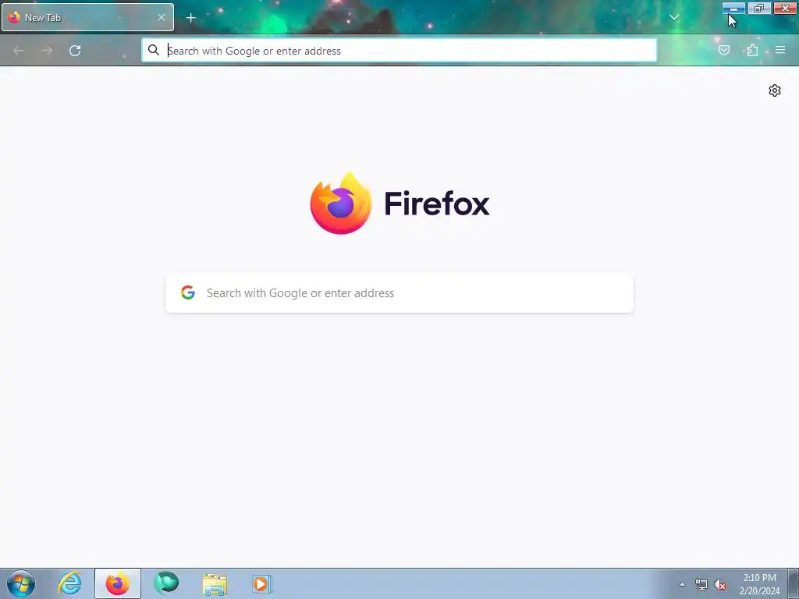799x599 pixels.
Task: Open a new tab with plus button
Action: (x=190, y=18)
